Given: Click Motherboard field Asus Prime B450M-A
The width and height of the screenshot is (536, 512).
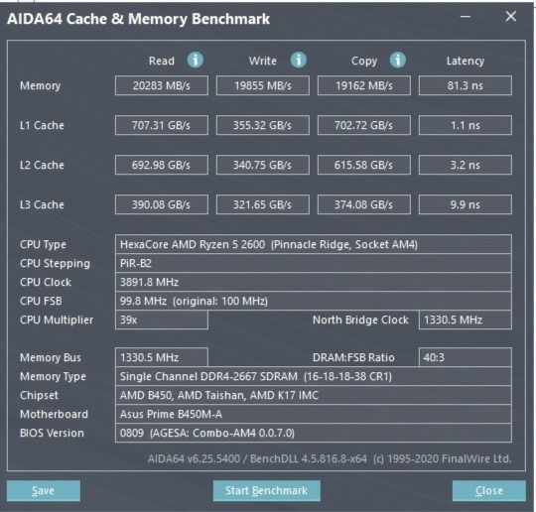Looking at the screenshot, I should tap(314, 414).
